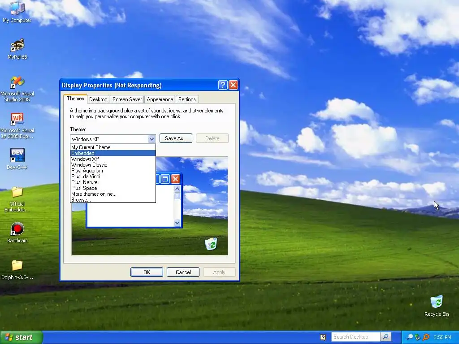
Task: Choose Windows XP in the theme list
Action: point(113,159)
